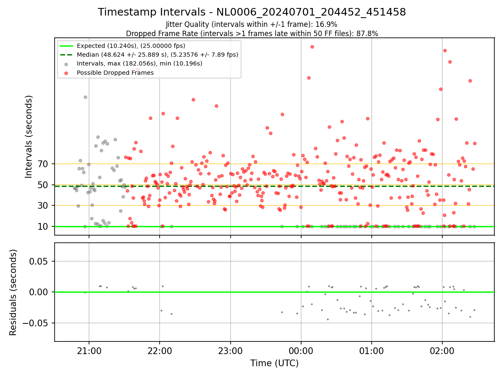Click the −0.05 residuals tick label
This screenshot has width=504, height=378.
[x=36, y=323]
